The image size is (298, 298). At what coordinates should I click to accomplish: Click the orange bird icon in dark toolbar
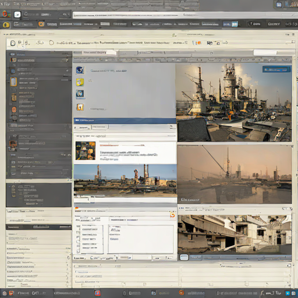[x=41, y=24]
